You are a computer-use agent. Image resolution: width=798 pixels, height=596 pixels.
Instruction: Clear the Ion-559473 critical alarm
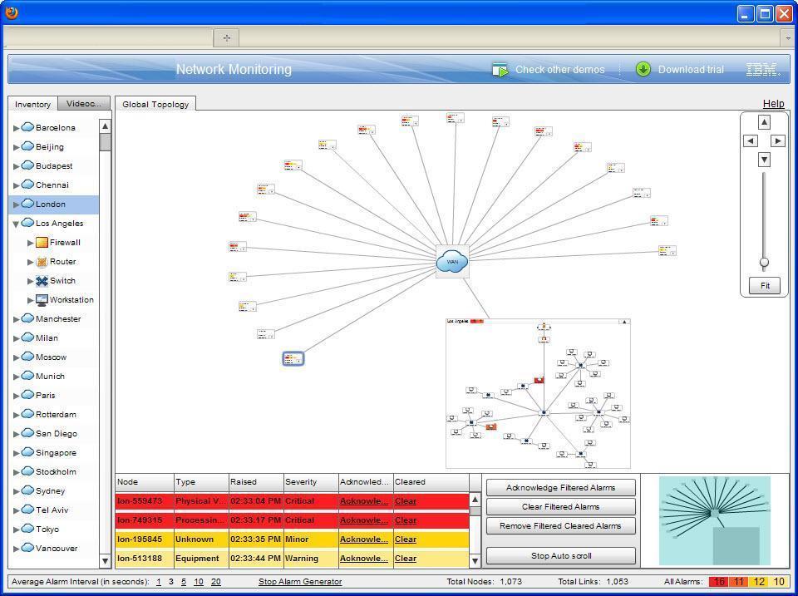point(406,500)
